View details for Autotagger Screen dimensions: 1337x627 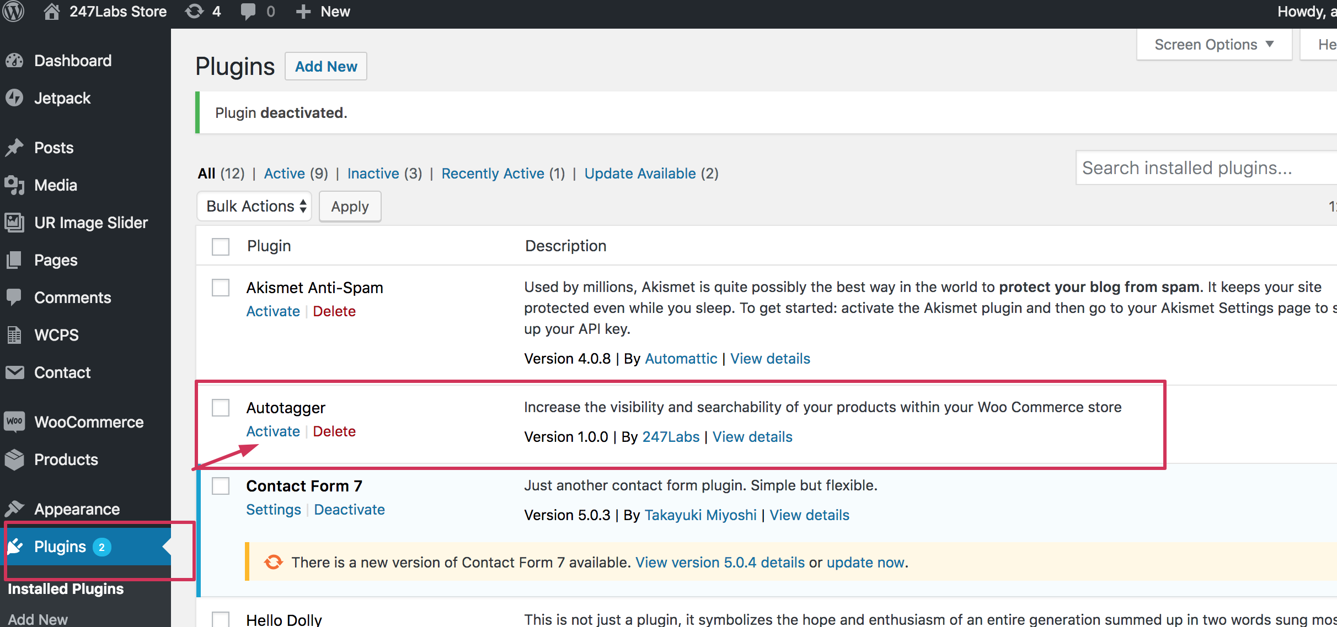[752, 437]
